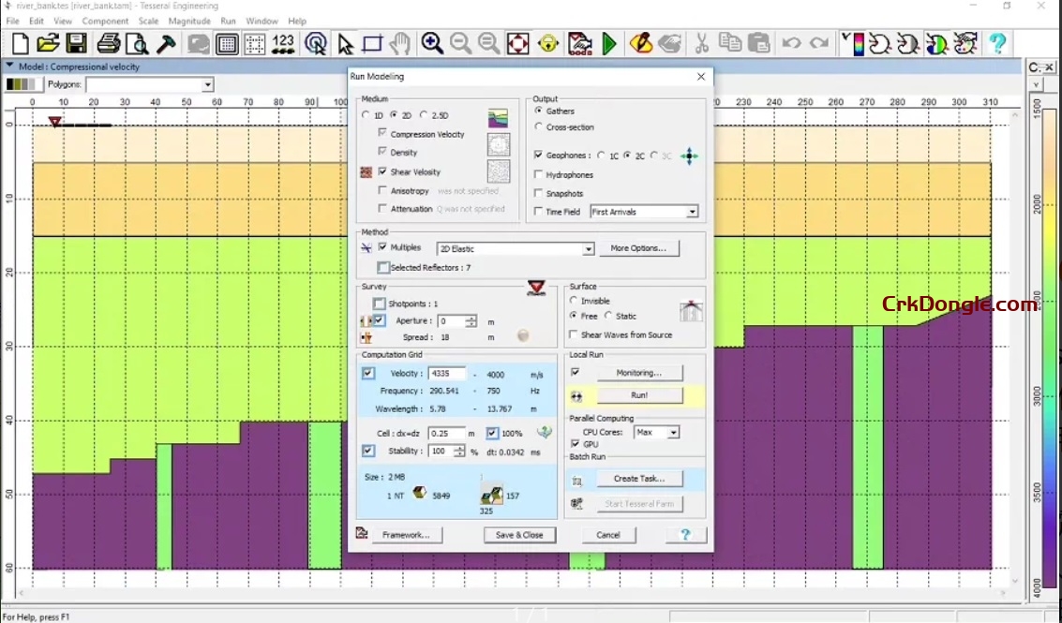Toggle the GPU checkbox under Parallel Computing

[x=576, y=444]
